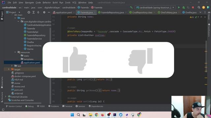The image size is (211, 118).
Task: Collapse the java folder in tree
Action: click(x=15, y=18)
